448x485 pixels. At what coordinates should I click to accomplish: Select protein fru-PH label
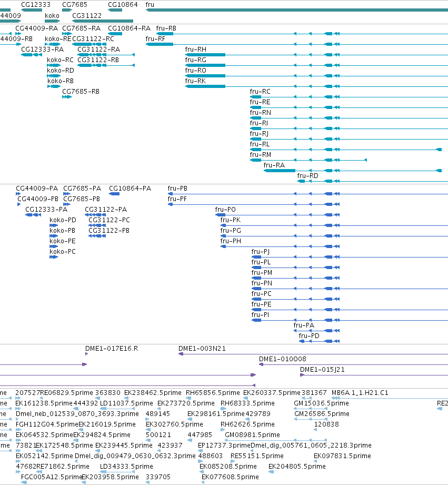[x=231, y=241]
